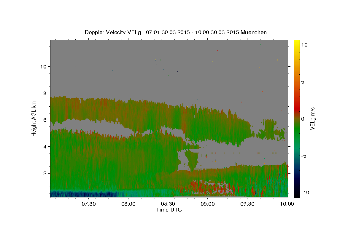This screenshot has width=356, height=237.
Task: Click the 'Time UTC' axis title
Action: coord(169,210)
